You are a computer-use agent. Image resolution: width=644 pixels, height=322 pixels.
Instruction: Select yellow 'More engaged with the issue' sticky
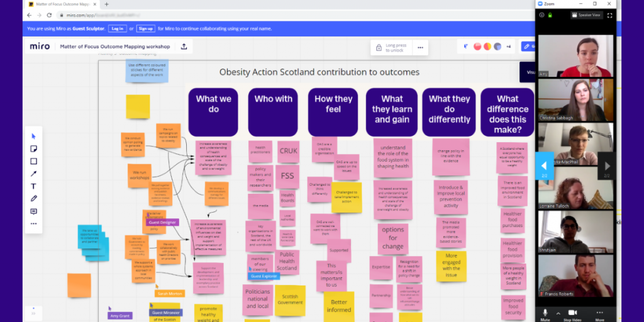click(x=452, y=266)
